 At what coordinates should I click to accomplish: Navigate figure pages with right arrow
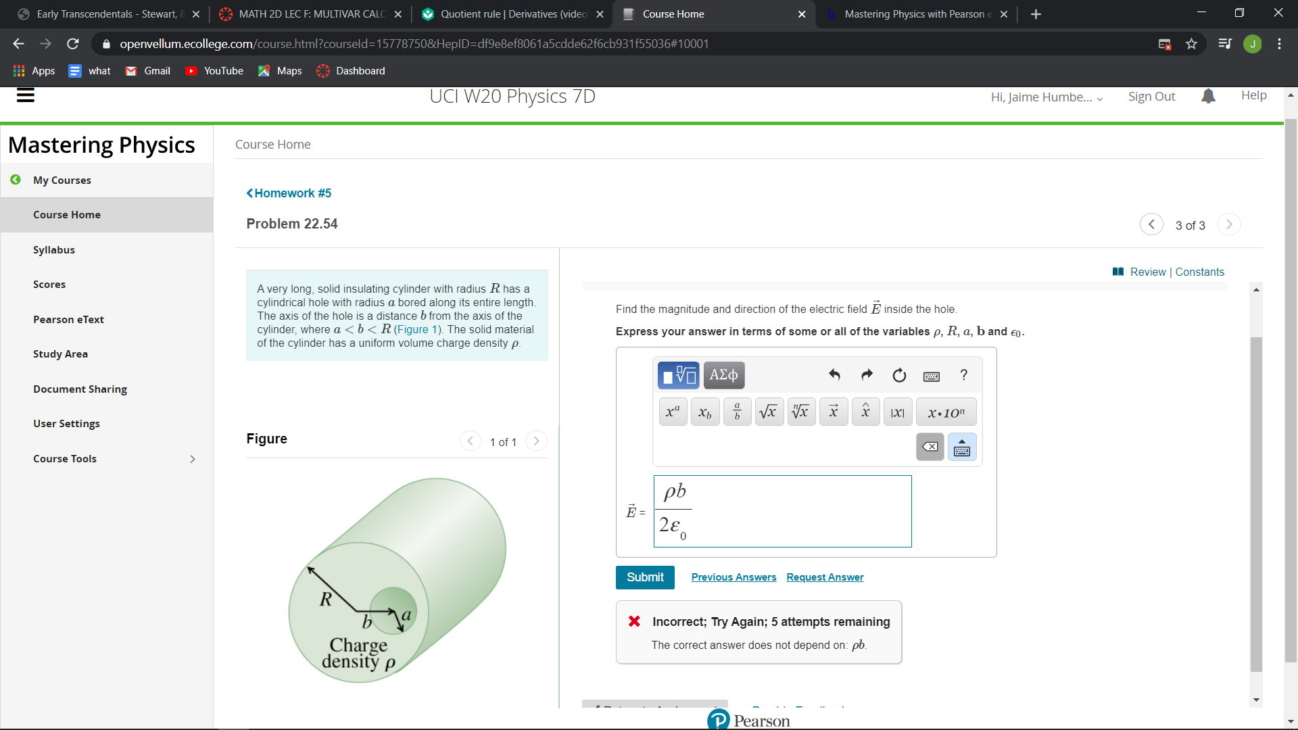(537, 441)
